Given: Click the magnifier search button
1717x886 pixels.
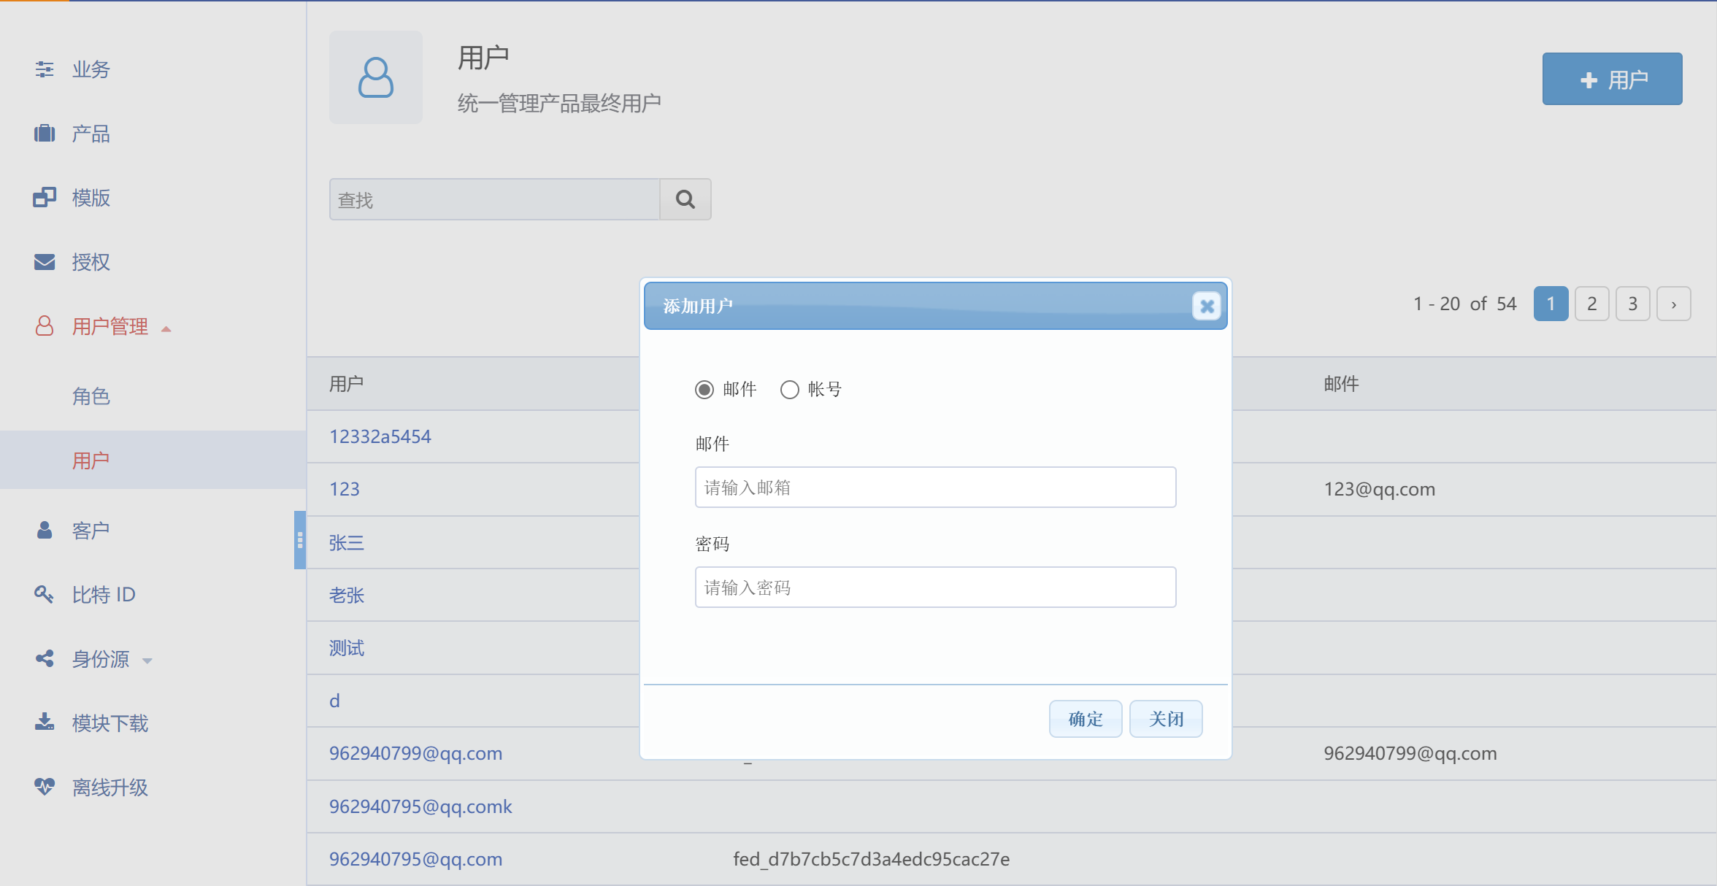Looking at the screenshot, I should click(x=685, y=199).
